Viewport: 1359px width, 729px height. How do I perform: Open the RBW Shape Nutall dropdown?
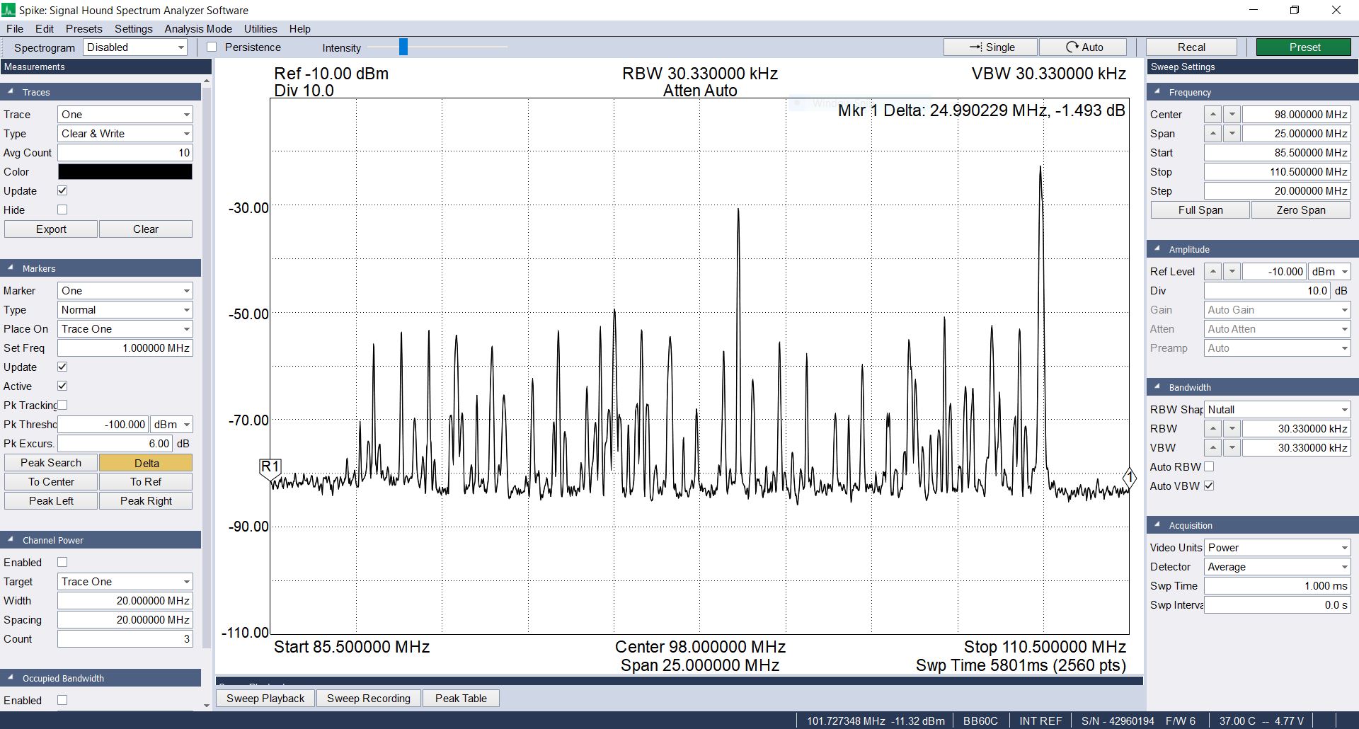click(1278, 409)
